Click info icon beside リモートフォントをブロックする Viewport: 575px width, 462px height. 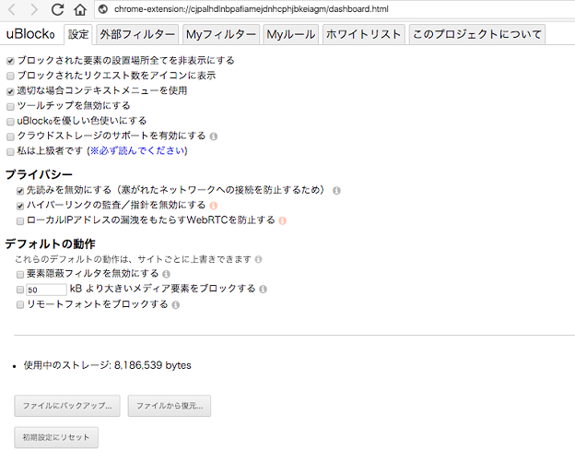click(x=176, y=305)
